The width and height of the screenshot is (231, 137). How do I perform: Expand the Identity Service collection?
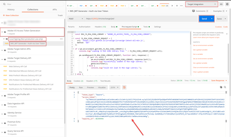(x=2, y=114)
